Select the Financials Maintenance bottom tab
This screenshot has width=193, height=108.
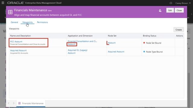31,103
